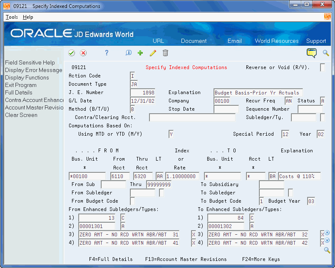This screenshot has width=335, height=268.
Task: Click Account Master Revisions sidebar item
Action: (34, 107)
